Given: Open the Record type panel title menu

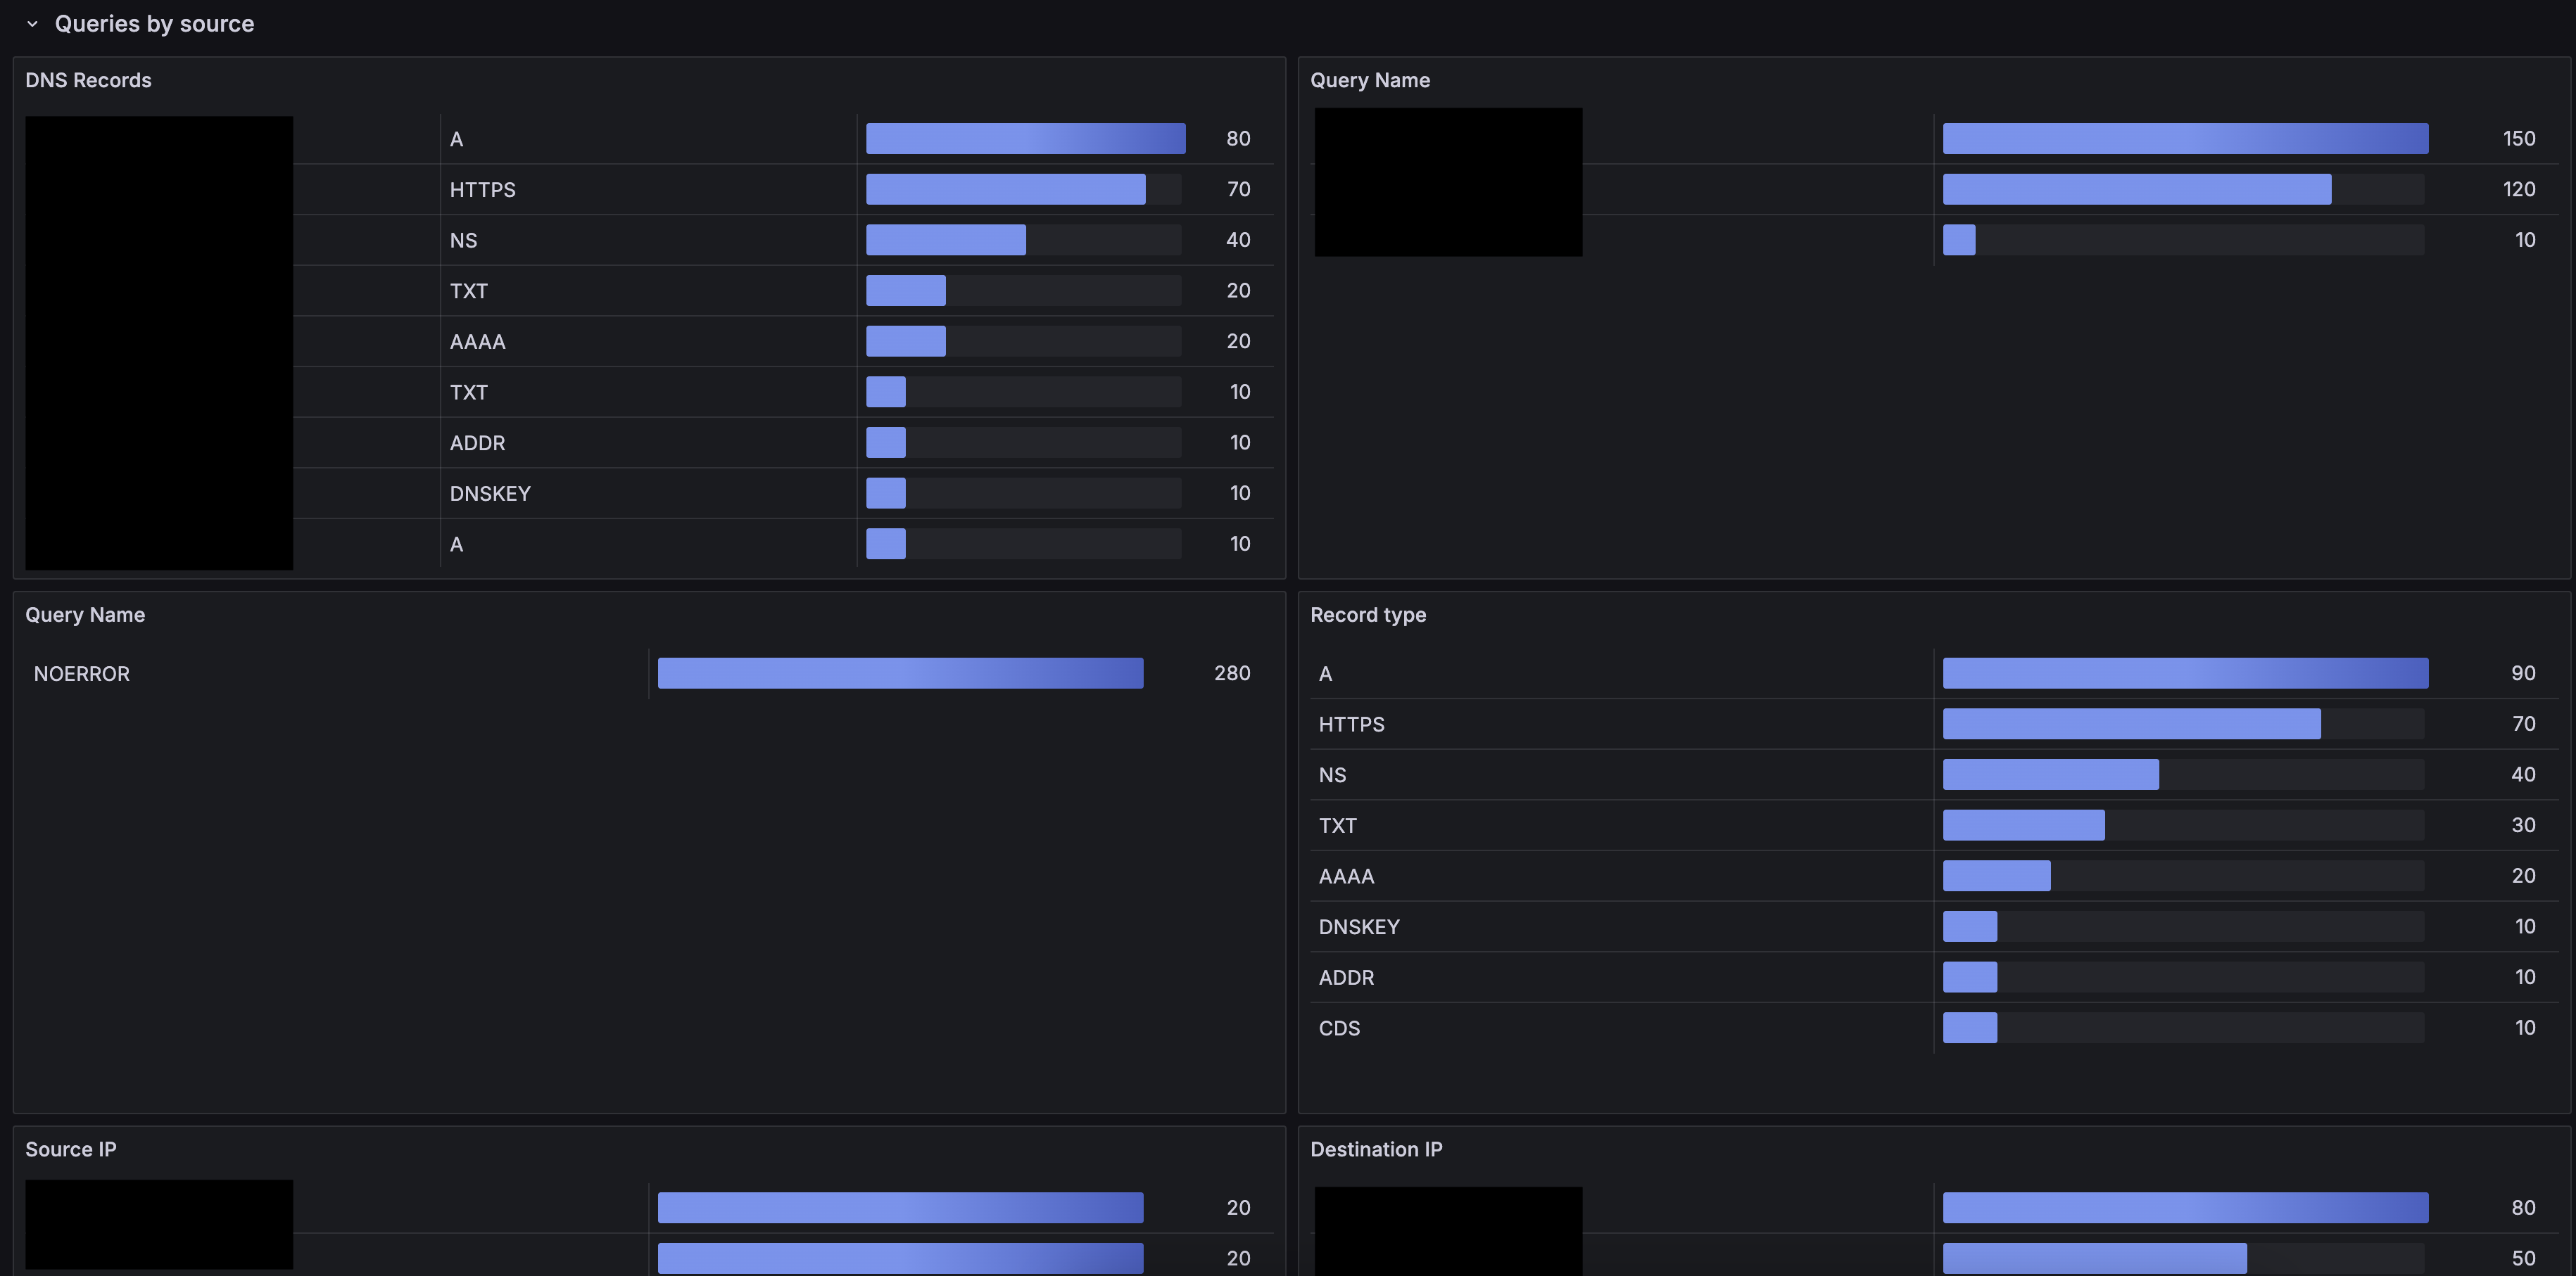Looking at the screenshot, I should pos(1367,615).
